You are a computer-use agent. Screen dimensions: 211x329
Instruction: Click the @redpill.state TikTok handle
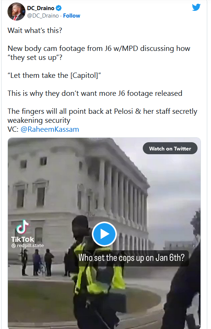pyautogui.click(x=27, y=246)
